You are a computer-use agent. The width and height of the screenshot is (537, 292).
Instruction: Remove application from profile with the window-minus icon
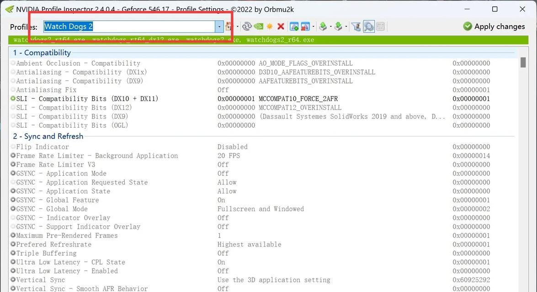[x=305, y=26]
